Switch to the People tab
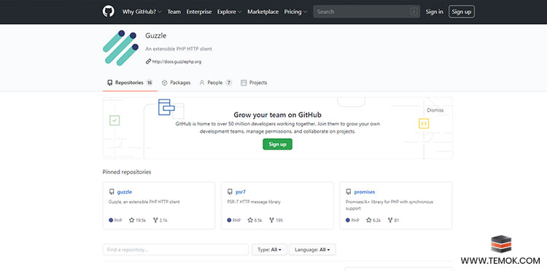 (x=215, y=83)
